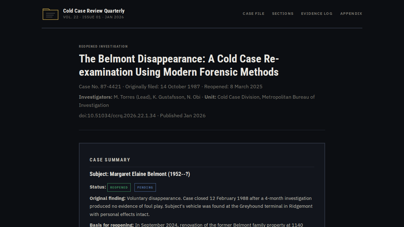Open the Evidence Log nav link
This screenshot has width=404, height=227.
tap(317, 14)
